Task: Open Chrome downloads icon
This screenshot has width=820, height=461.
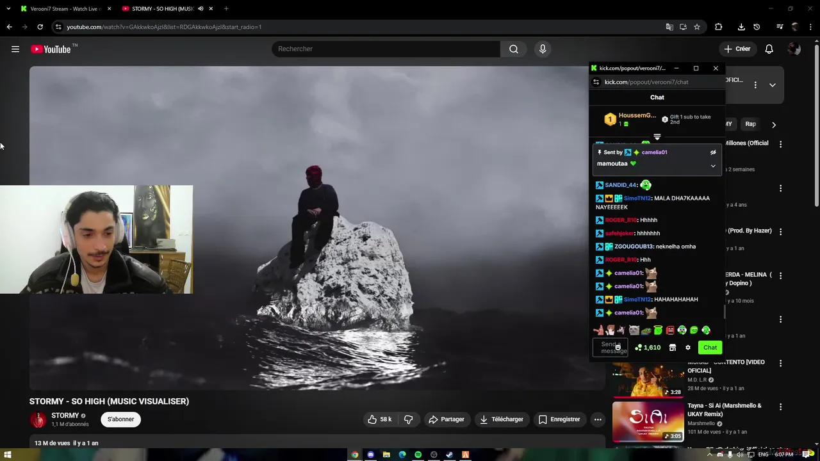Action: pyautogui.click(x=741, y=27)
